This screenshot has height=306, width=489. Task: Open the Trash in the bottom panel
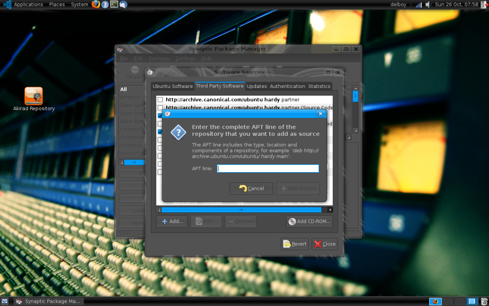[x=484, y=301]
